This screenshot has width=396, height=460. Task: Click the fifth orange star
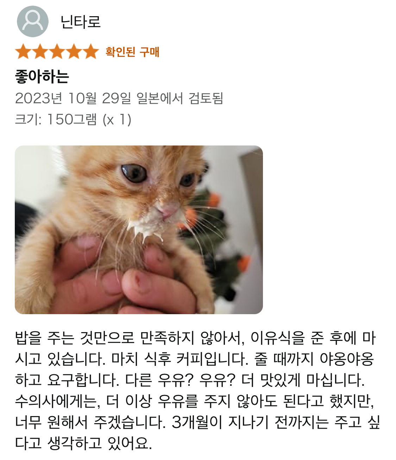pyautogui.click(x=91, y=52)
